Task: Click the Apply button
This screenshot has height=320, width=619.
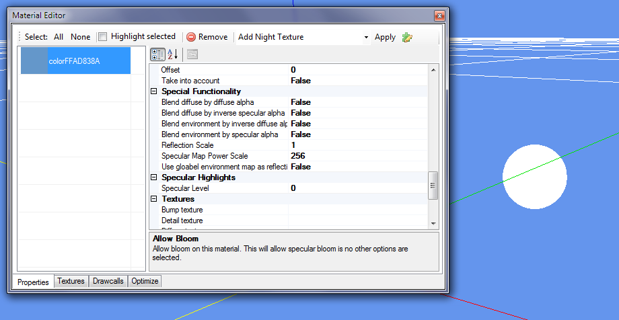Action: point(386,37)
